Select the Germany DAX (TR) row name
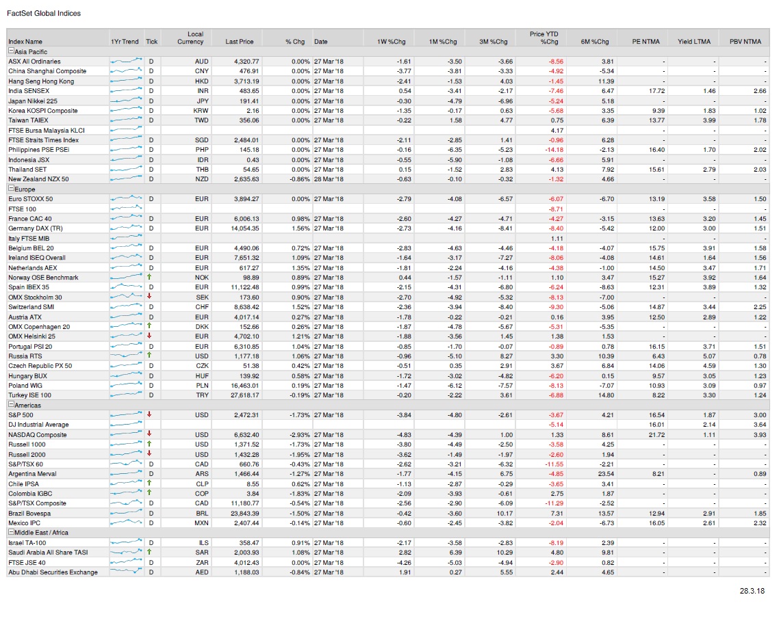The width and height of the screenshot is (779, 625). pos(36,228)
